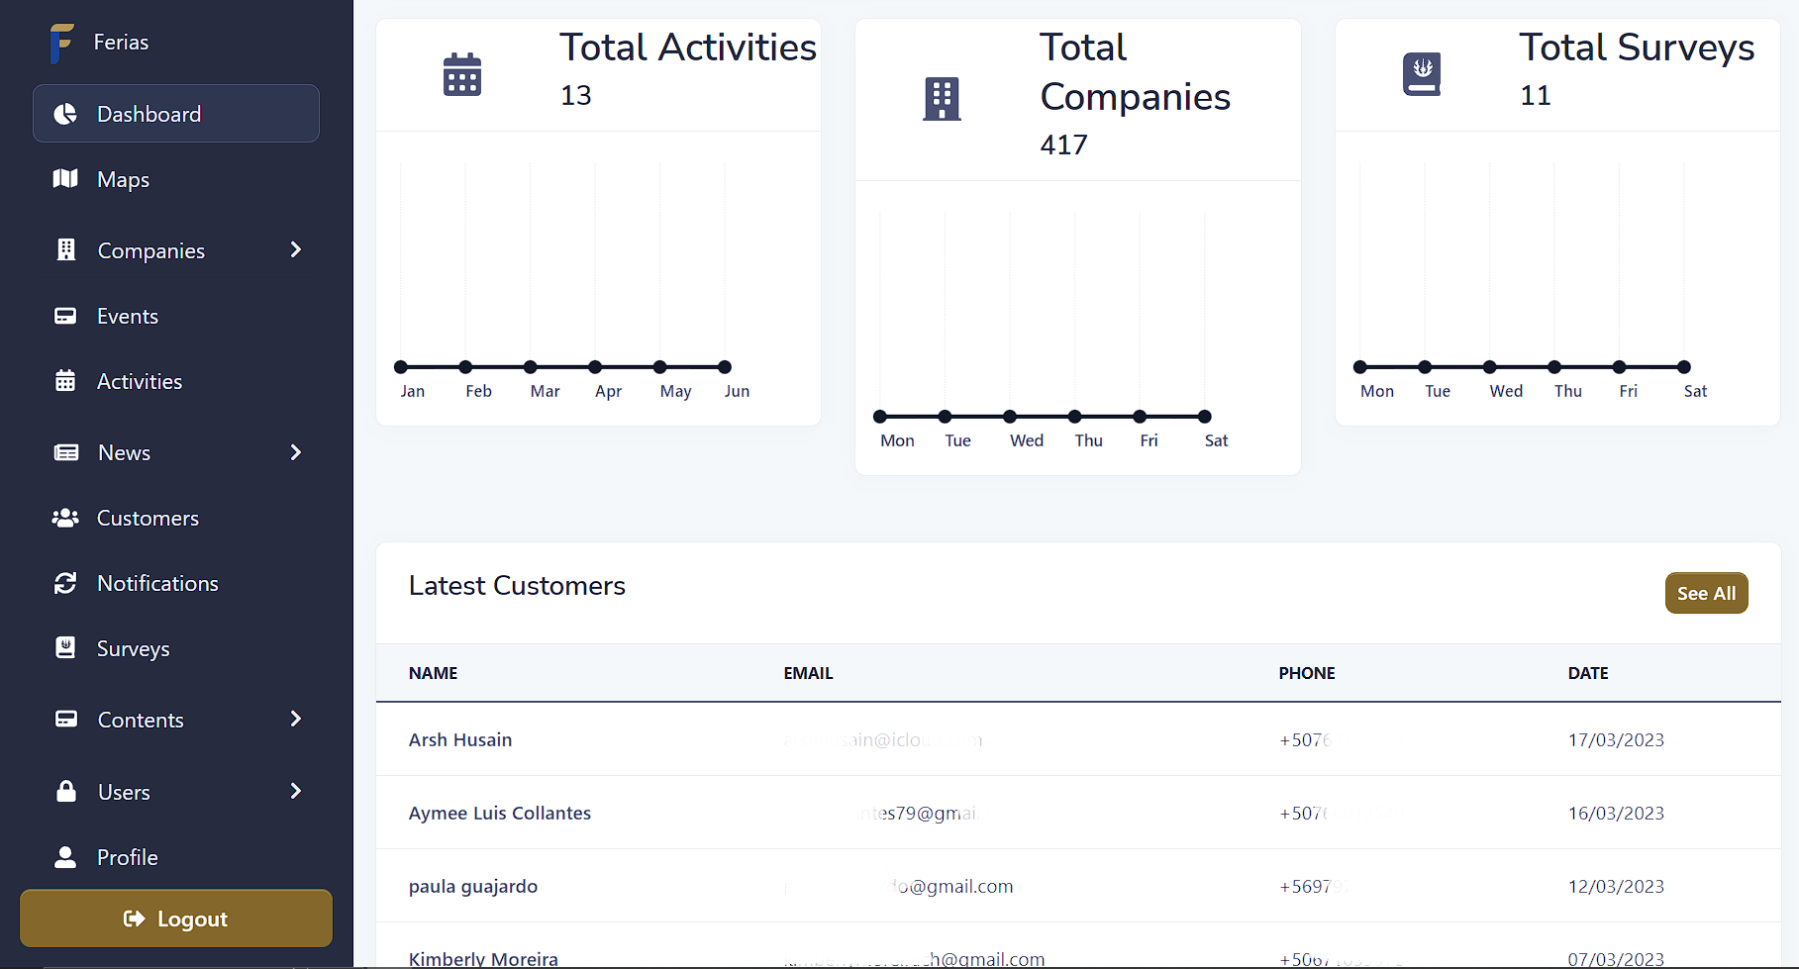The height and width of the screenshot is (969, 1799).
Task: Expand the Users submenu arrow
Action: 295,791
